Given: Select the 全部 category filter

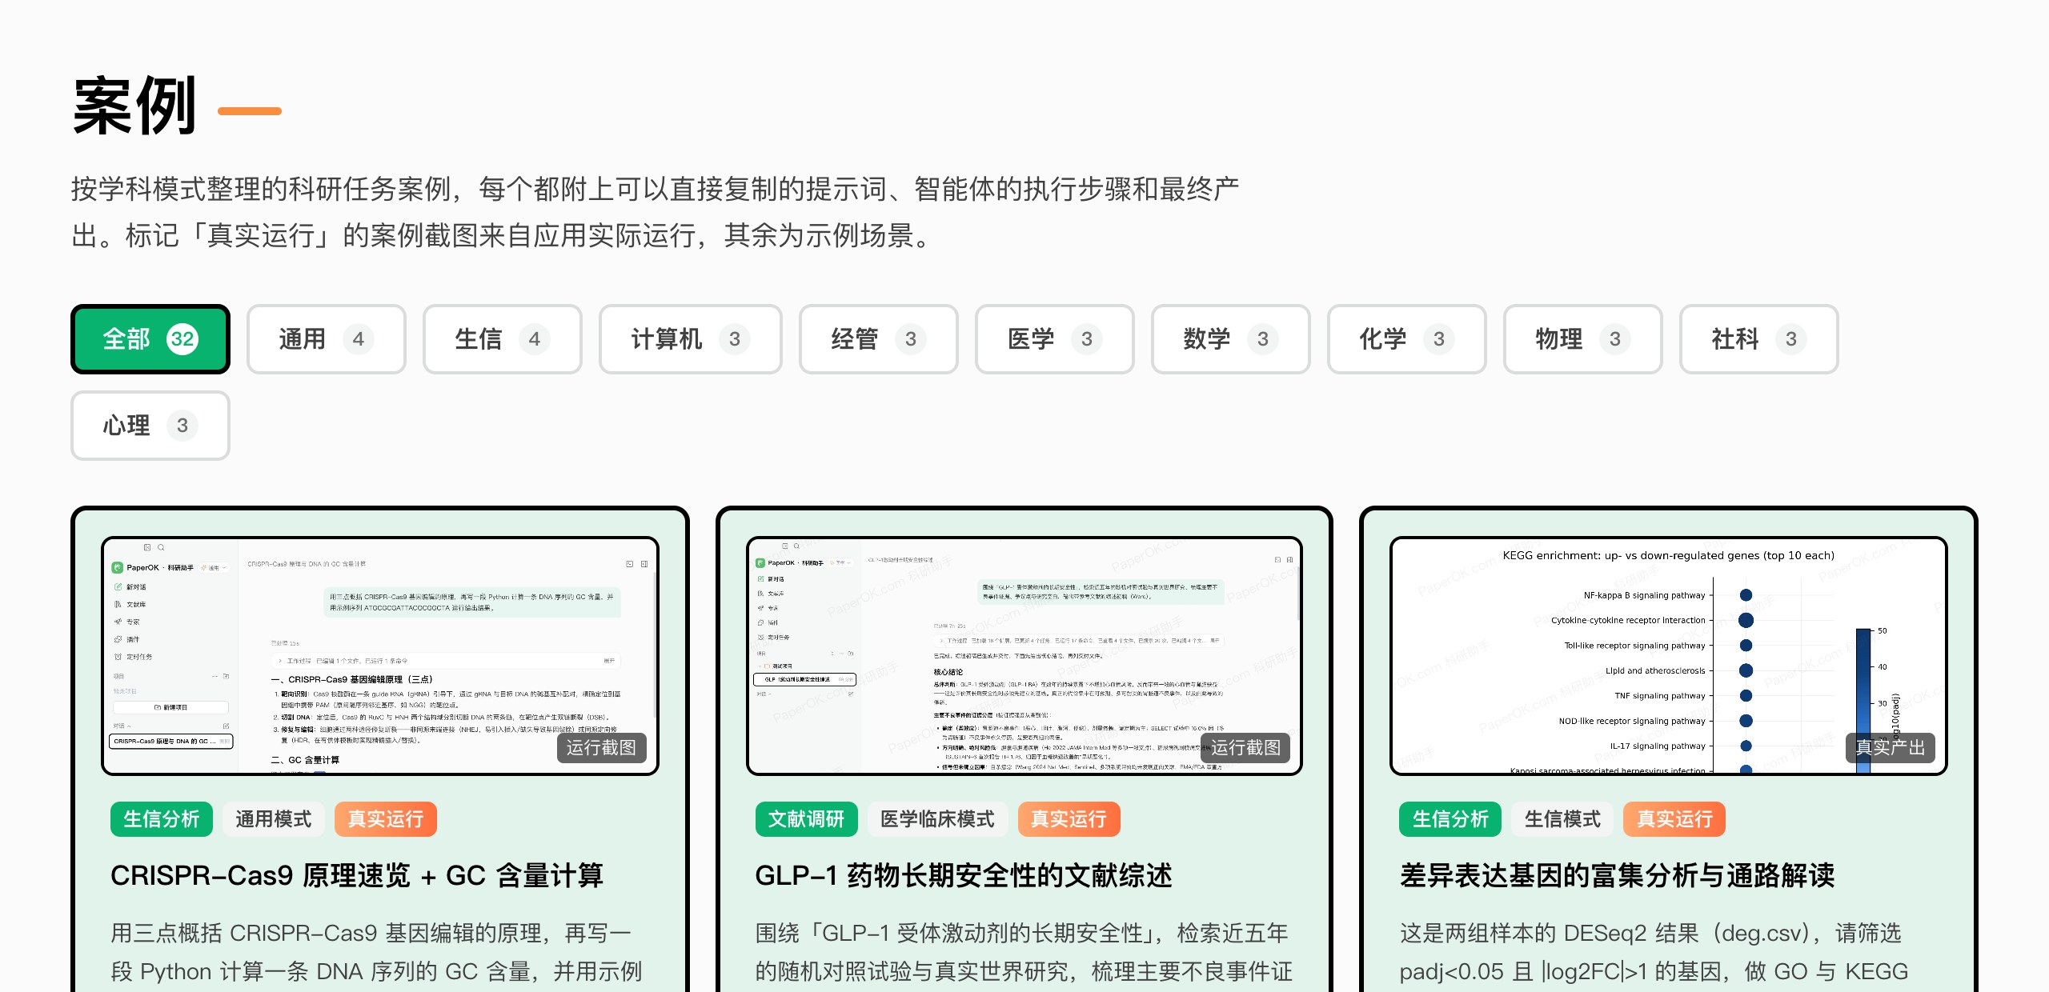Looking at the screenshot, I should point(150,339).
